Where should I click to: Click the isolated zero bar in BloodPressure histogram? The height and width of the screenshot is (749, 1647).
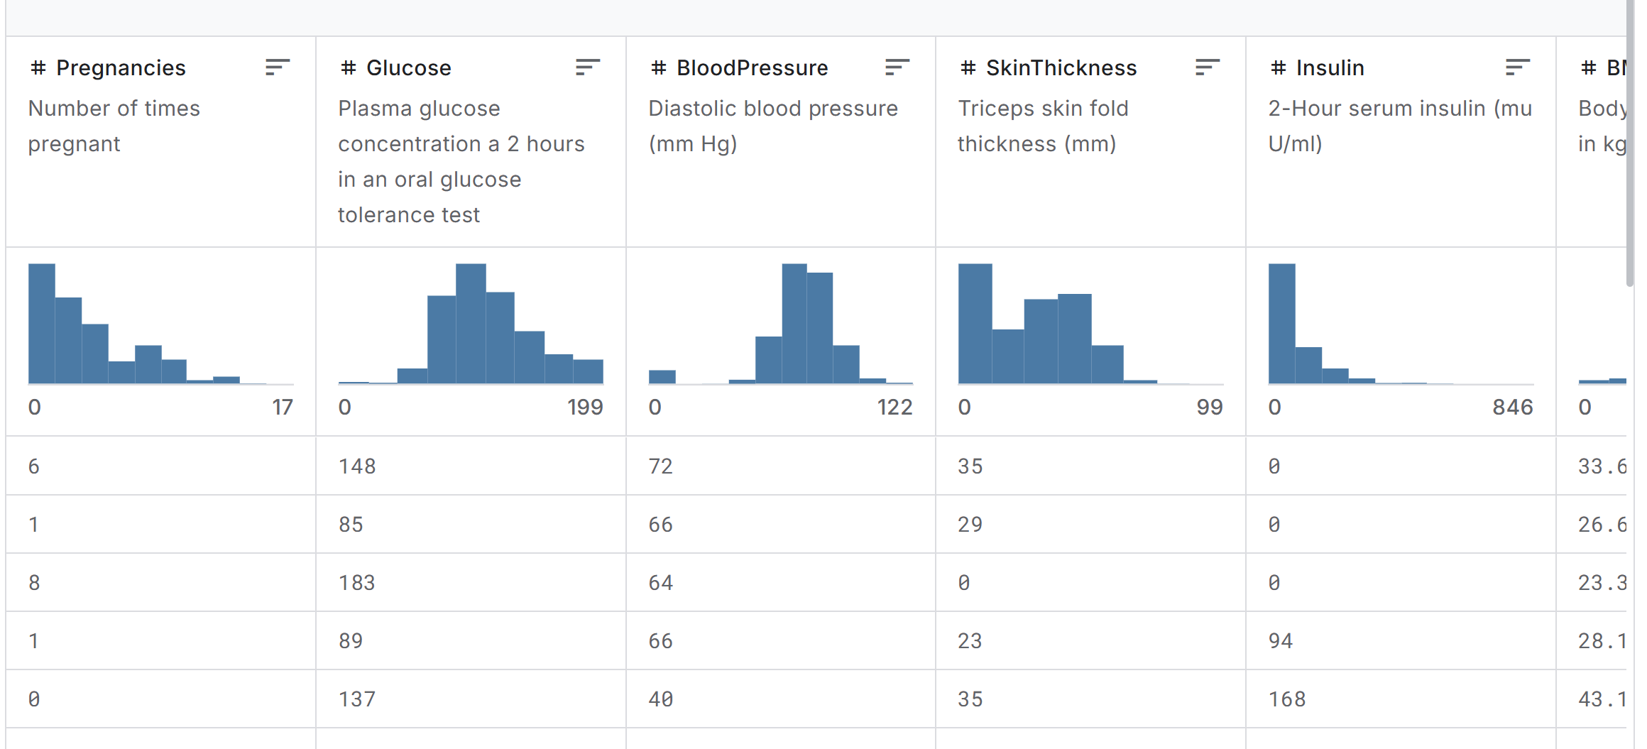coord(662,377)
